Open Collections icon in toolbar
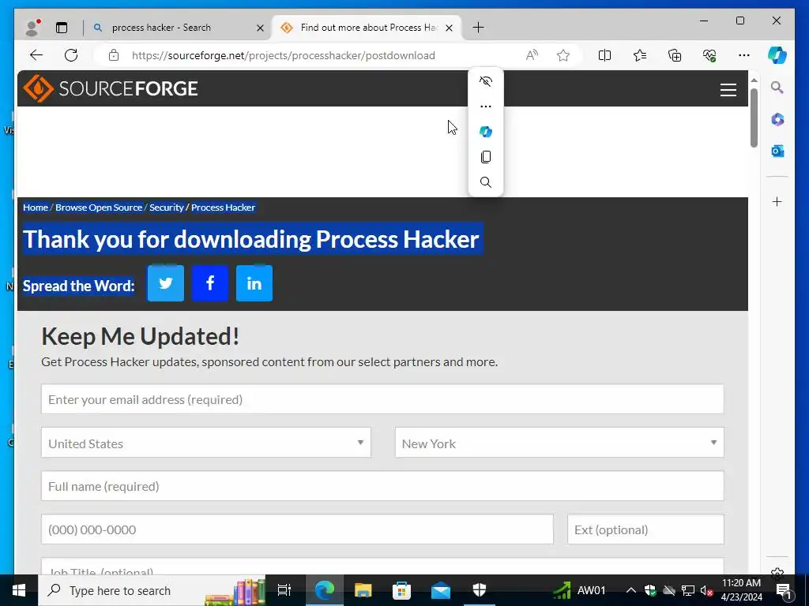Image resolution: width=809 pixels, height=606 pixels. [x=675, y=55]
